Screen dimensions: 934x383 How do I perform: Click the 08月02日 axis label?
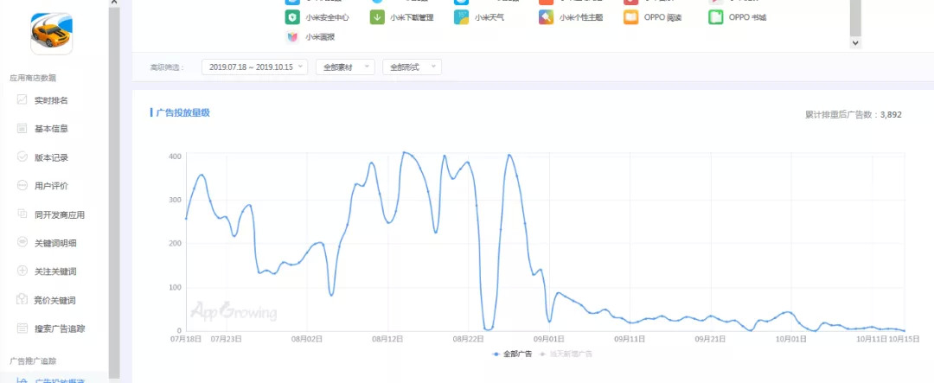click(307, 339)
